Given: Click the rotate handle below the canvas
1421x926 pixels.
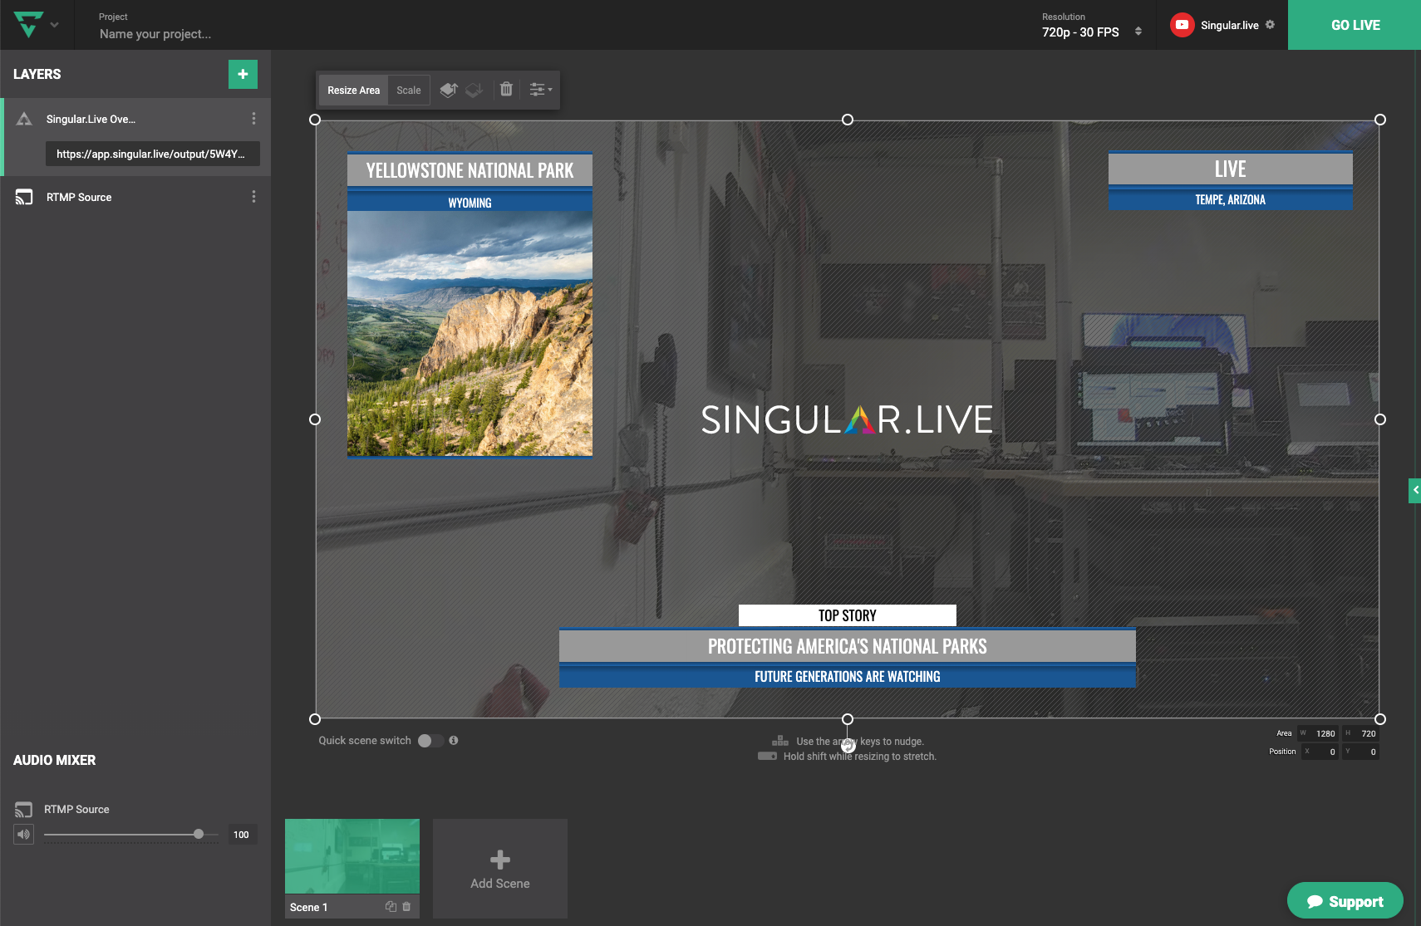Looking at the screenshot, I should click(848, 746).
